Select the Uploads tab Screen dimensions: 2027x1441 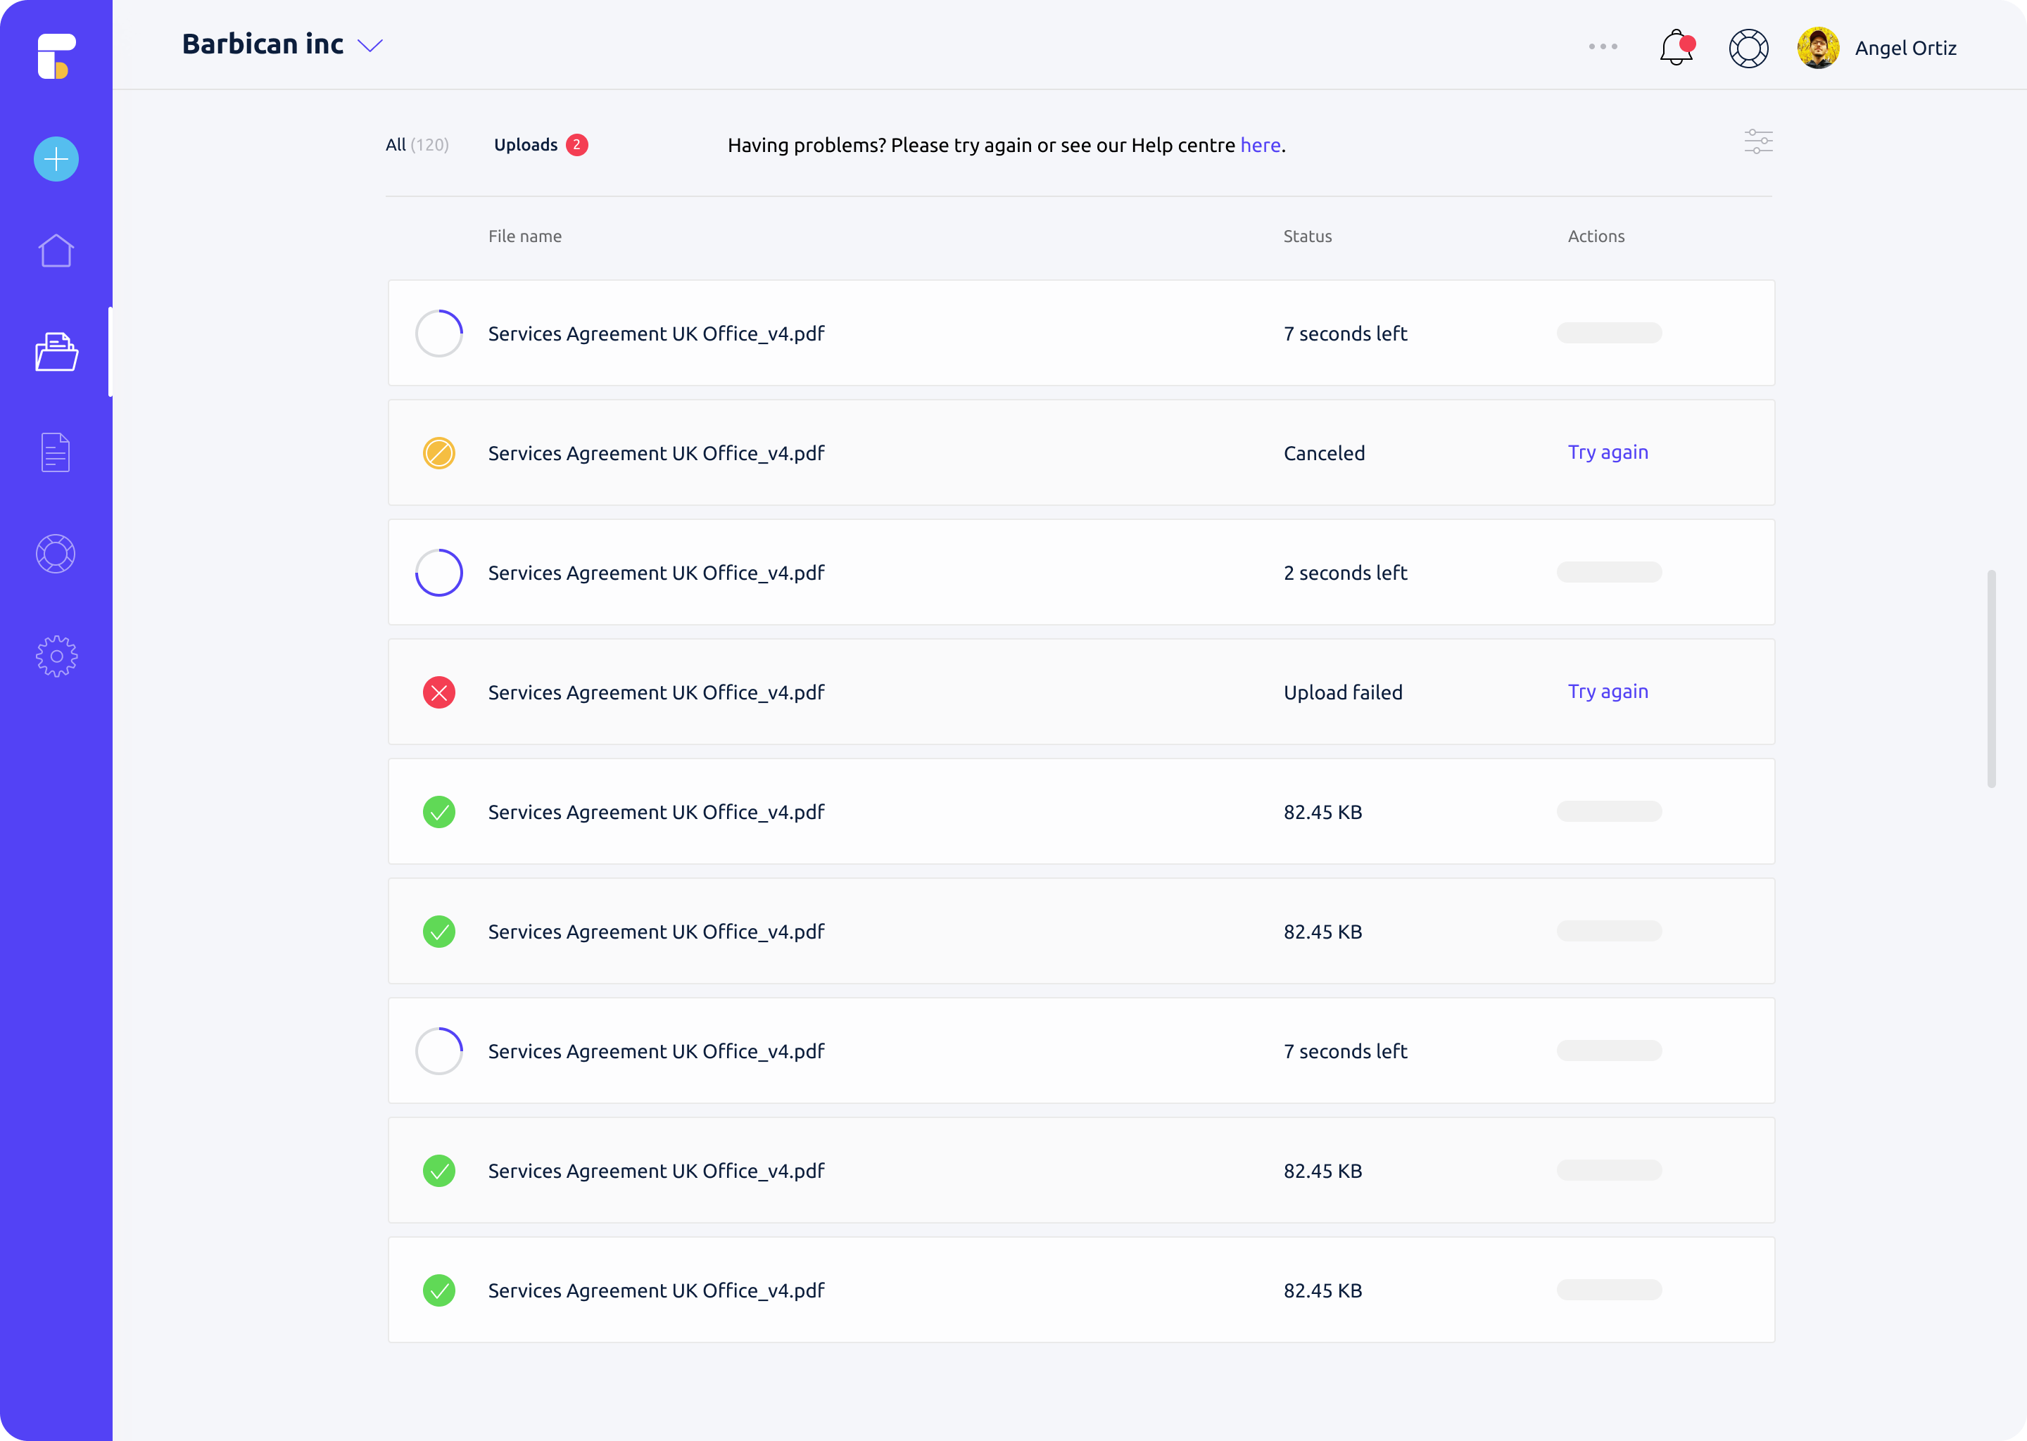526,145
